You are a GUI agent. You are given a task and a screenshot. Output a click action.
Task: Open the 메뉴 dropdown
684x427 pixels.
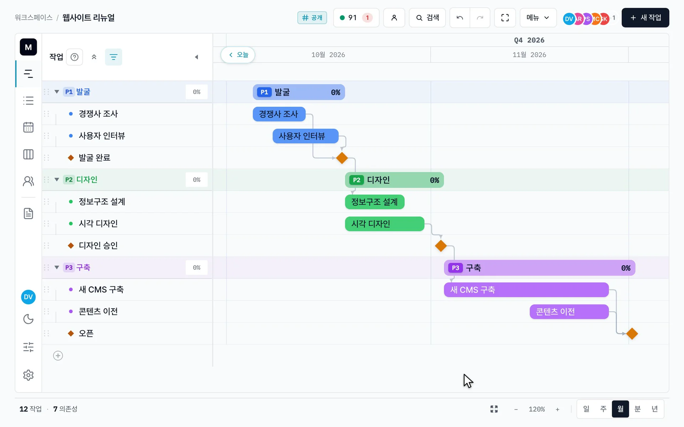click(x=538, y=17)
